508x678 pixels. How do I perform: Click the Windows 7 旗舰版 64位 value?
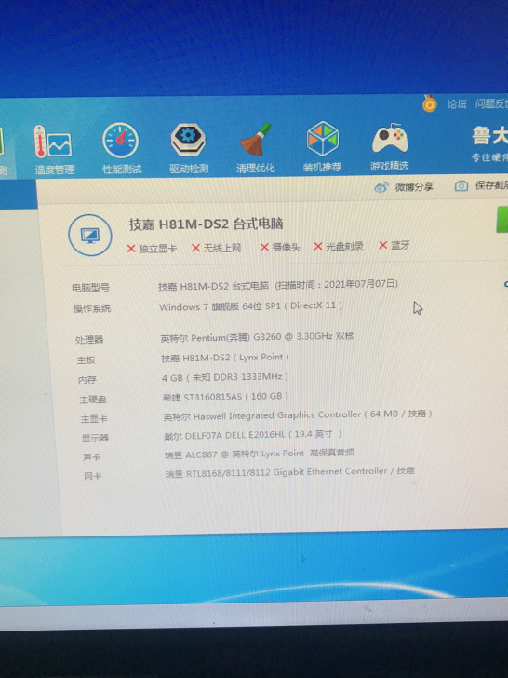pyautogui.click(x=250, y=306)
